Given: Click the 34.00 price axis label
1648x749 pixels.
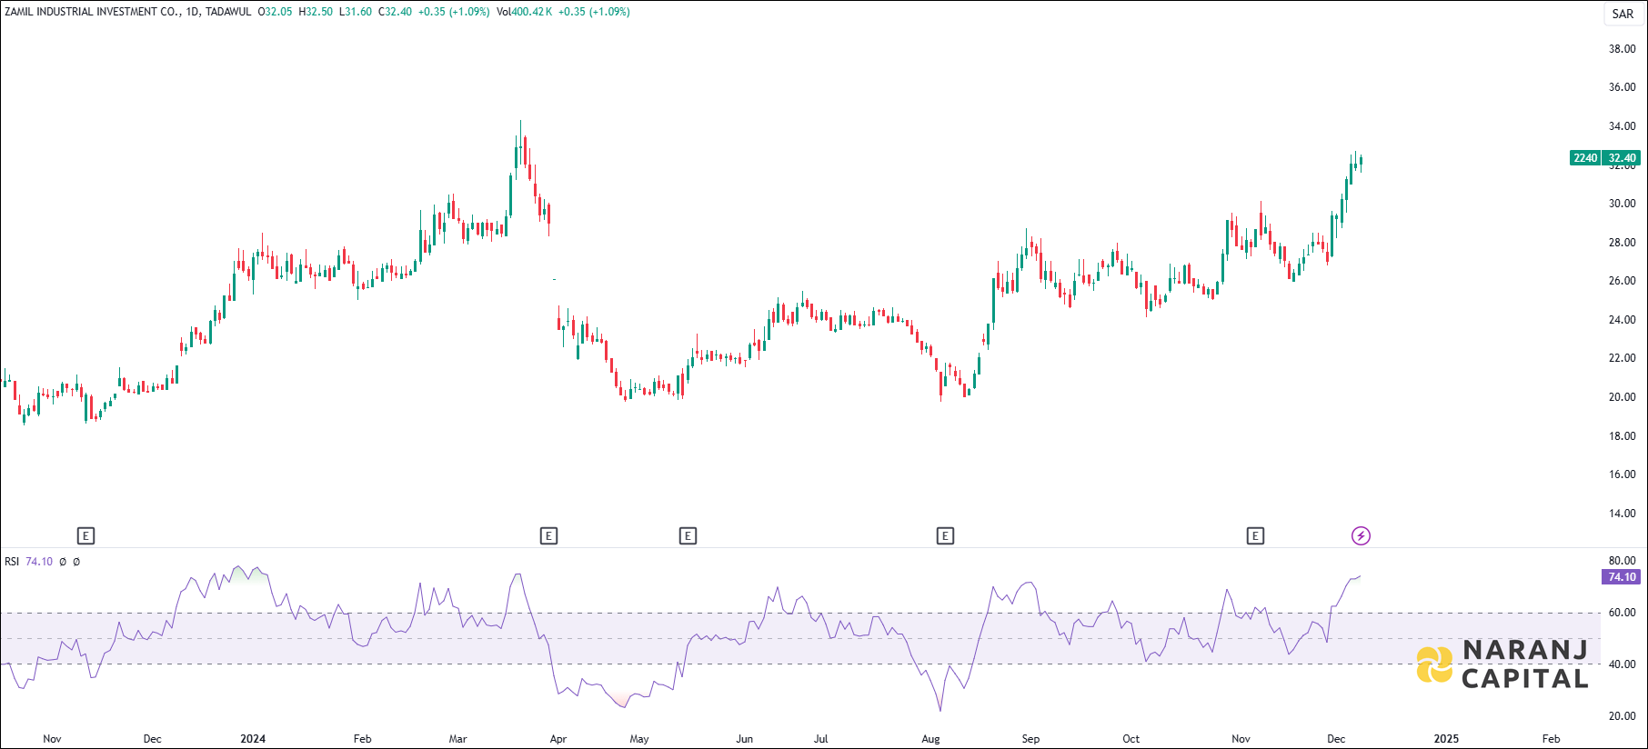Looking at the screenshot, I should [1622, 126].
